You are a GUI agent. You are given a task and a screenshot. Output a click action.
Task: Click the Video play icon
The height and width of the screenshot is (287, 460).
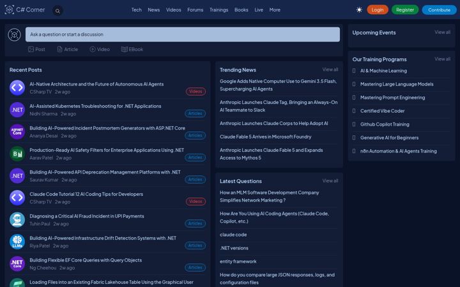tap(93, 49)
